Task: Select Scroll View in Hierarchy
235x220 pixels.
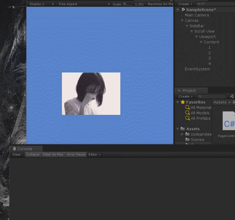Action: point(204,31)
